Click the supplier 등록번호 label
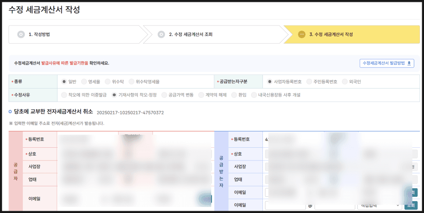 tap(36, 139)
